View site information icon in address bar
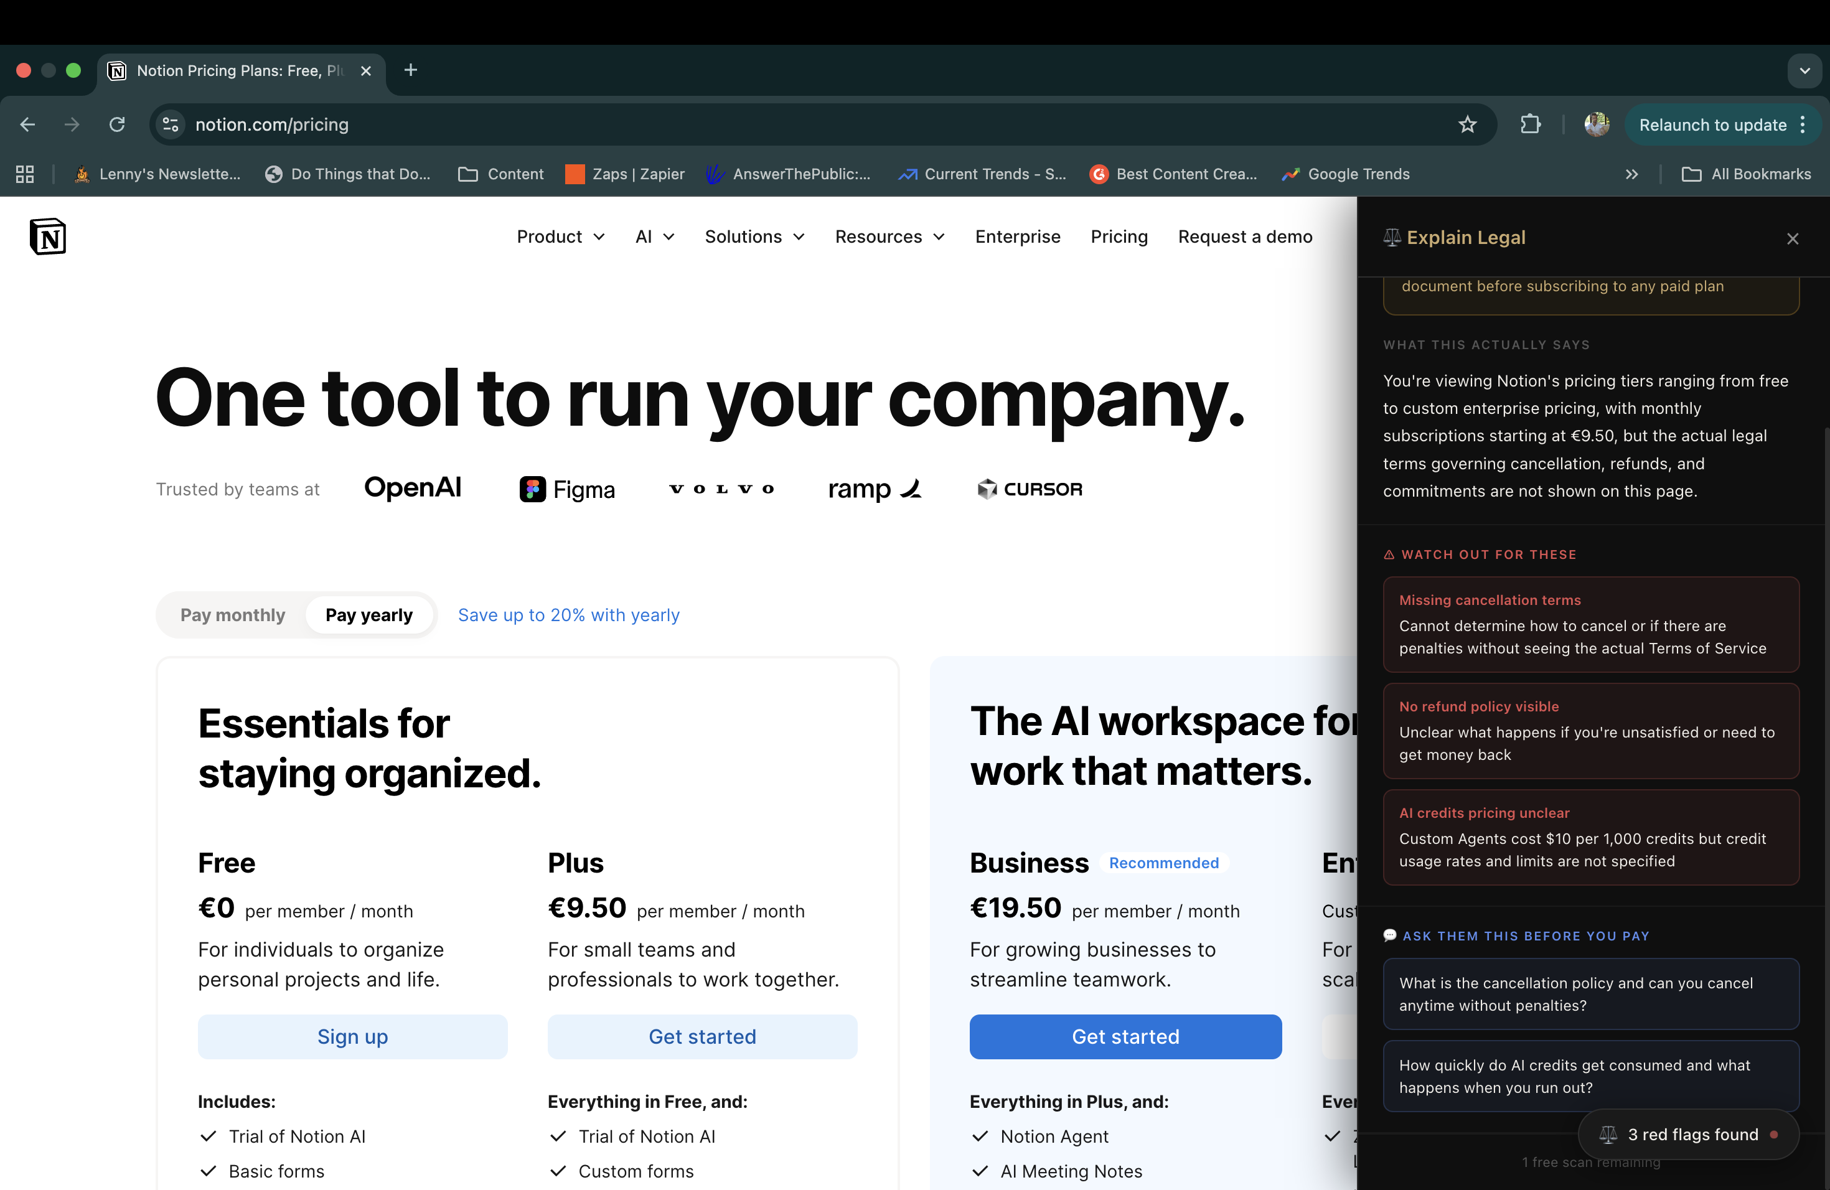1830x1190 pixels. [171, 124]
